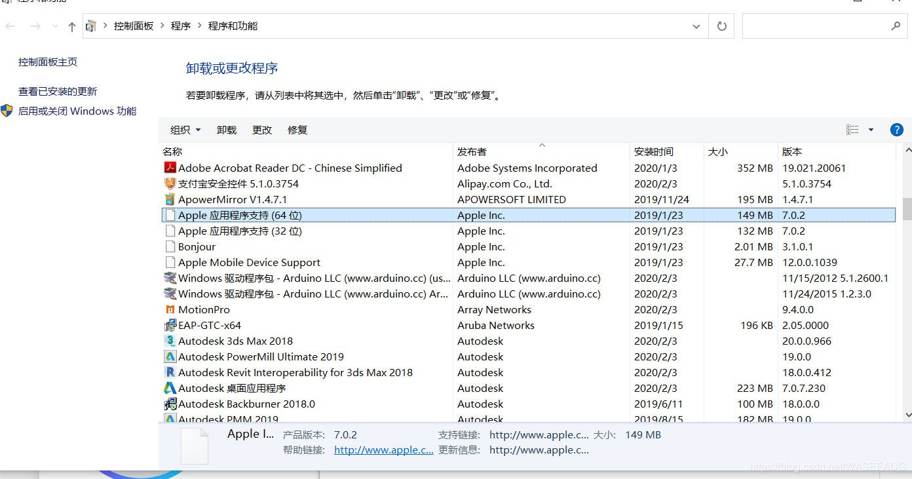Click the Arduino driver package icon dated 11/24/2015
912x479 pixels.
pos(170,294)
